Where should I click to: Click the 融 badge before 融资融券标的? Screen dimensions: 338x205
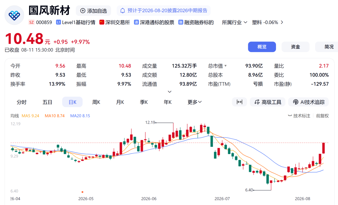181,22
